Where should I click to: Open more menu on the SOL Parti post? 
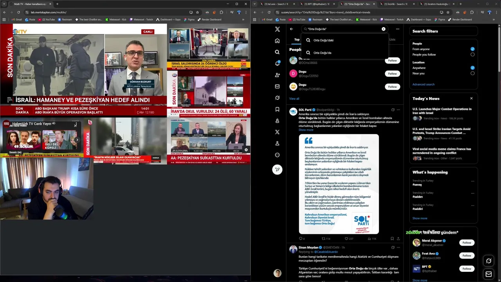(398, 110)
